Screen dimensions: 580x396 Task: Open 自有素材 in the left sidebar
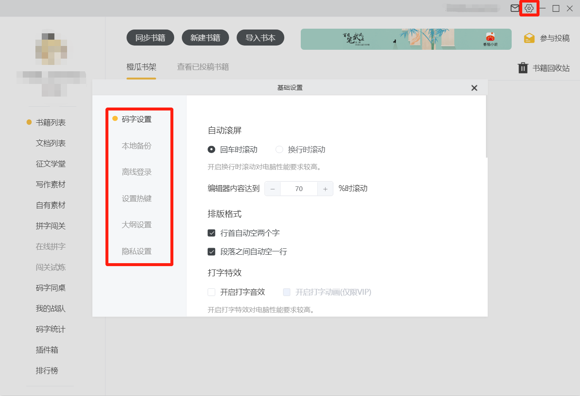coord(51,205)
